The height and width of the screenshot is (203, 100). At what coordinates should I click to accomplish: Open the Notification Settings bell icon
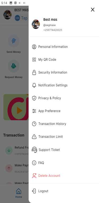pos(34,85)
